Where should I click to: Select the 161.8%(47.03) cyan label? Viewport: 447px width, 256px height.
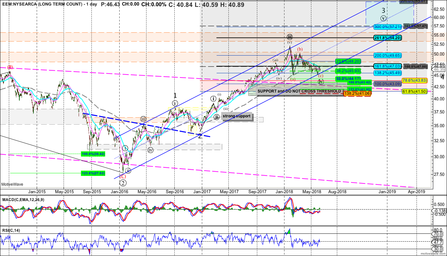tap(388, 66)
